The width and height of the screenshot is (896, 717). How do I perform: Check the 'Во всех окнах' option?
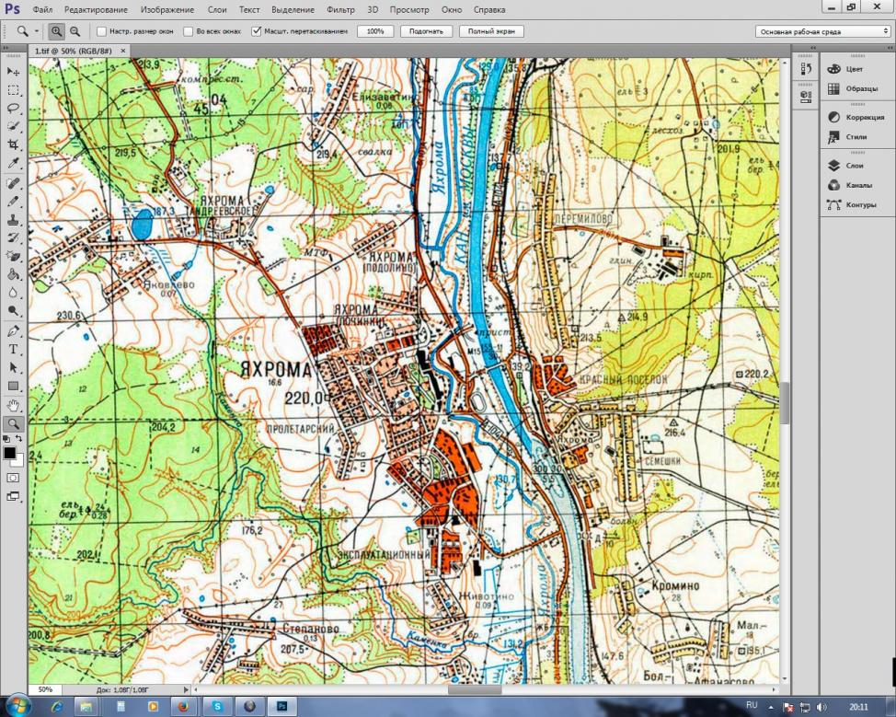(189, 31)
